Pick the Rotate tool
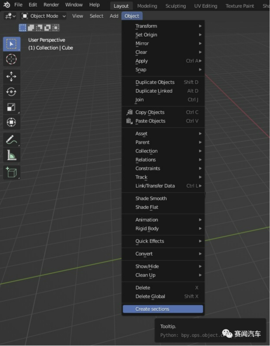Screen dimensions: 270x346 click(11, 92)
